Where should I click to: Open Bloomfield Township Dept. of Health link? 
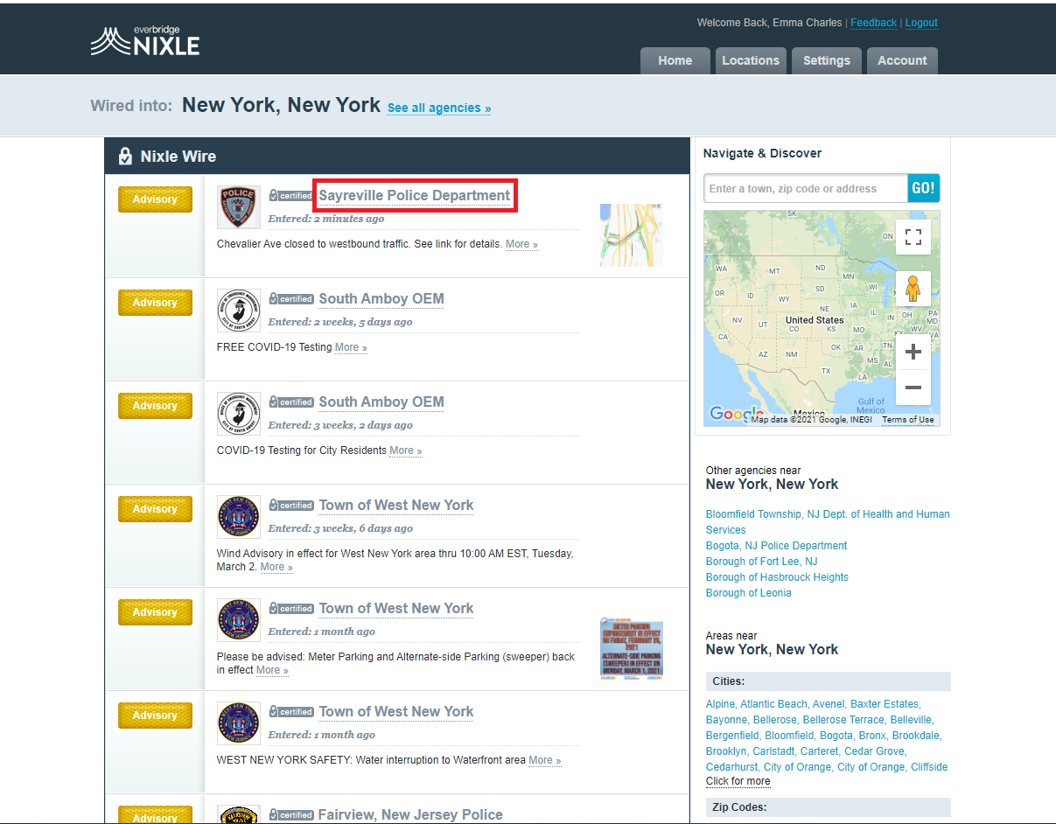coord(828,522)
